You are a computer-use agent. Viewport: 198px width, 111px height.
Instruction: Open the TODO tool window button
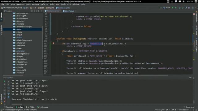(30, 107)
